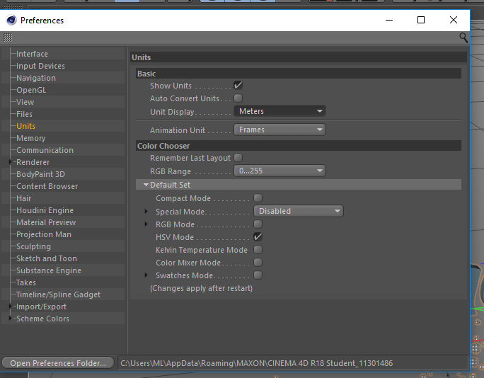Open the Animation Unit dropdown set to Frames
This screenshot has width=484, height=378.
click(x=280, y=130)
